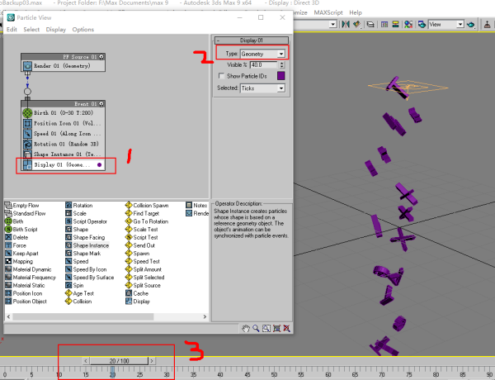Toggle Event 01 on/off lightbulb
The width and height of the screenshot is (495, 380).
point(101,104)
